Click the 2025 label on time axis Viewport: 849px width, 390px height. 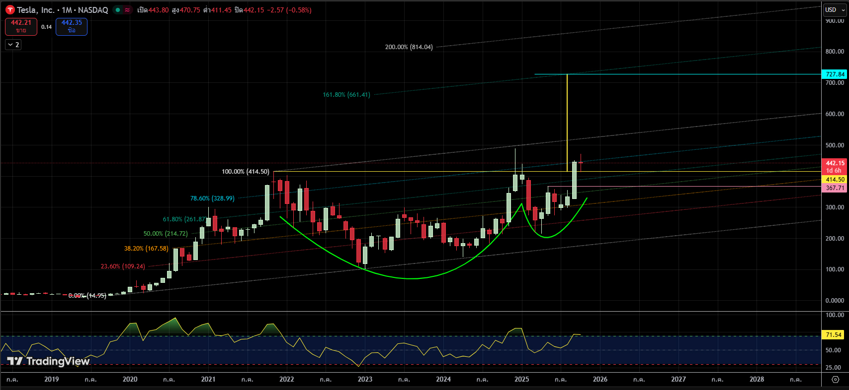(x=522, y=379)
